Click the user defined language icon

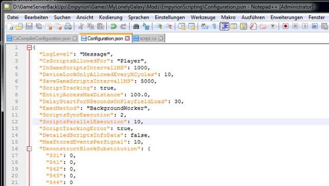point(234,26)
